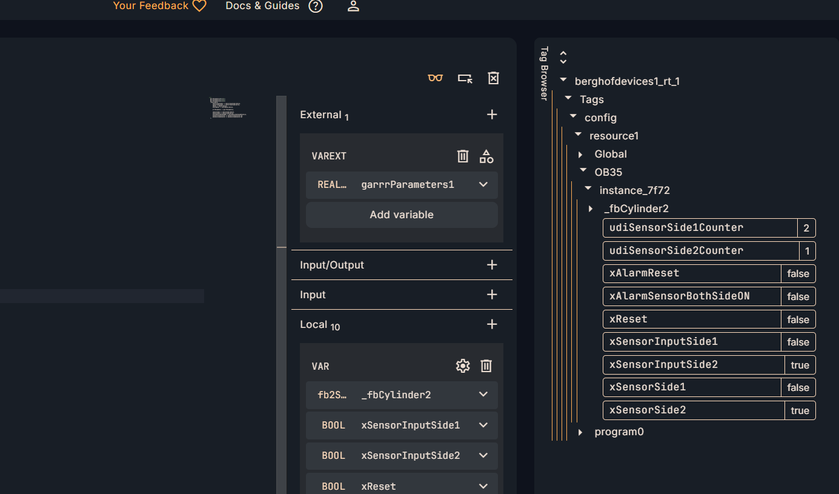The image size is (839, 494).
Task: Expand the program0 tree node
Action: tap(580, 432)
